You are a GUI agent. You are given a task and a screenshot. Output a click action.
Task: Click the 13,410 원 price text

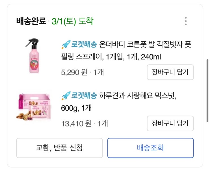77,123
